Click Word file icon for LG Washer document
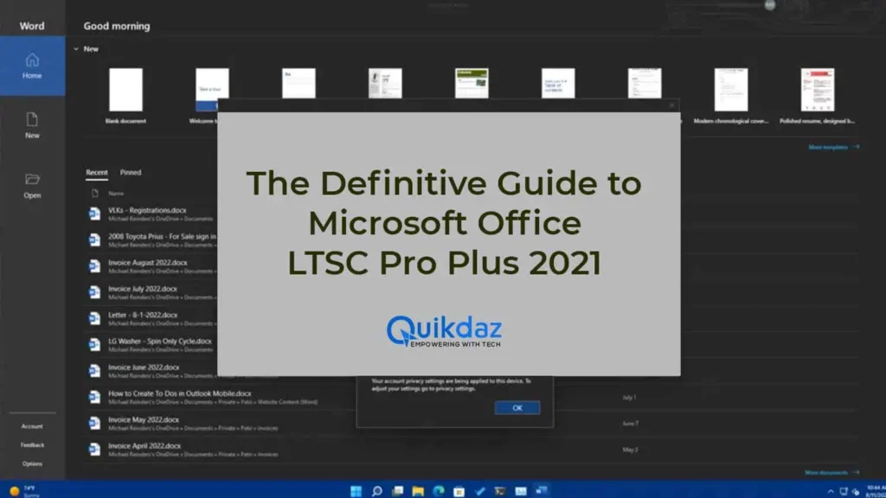The height and width of the screenshot is (498, 886). (x=95, y=344)
